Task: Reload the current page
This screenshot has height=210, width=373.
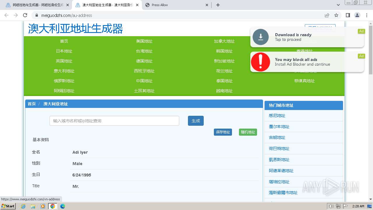Action: (x=25, y=15)
